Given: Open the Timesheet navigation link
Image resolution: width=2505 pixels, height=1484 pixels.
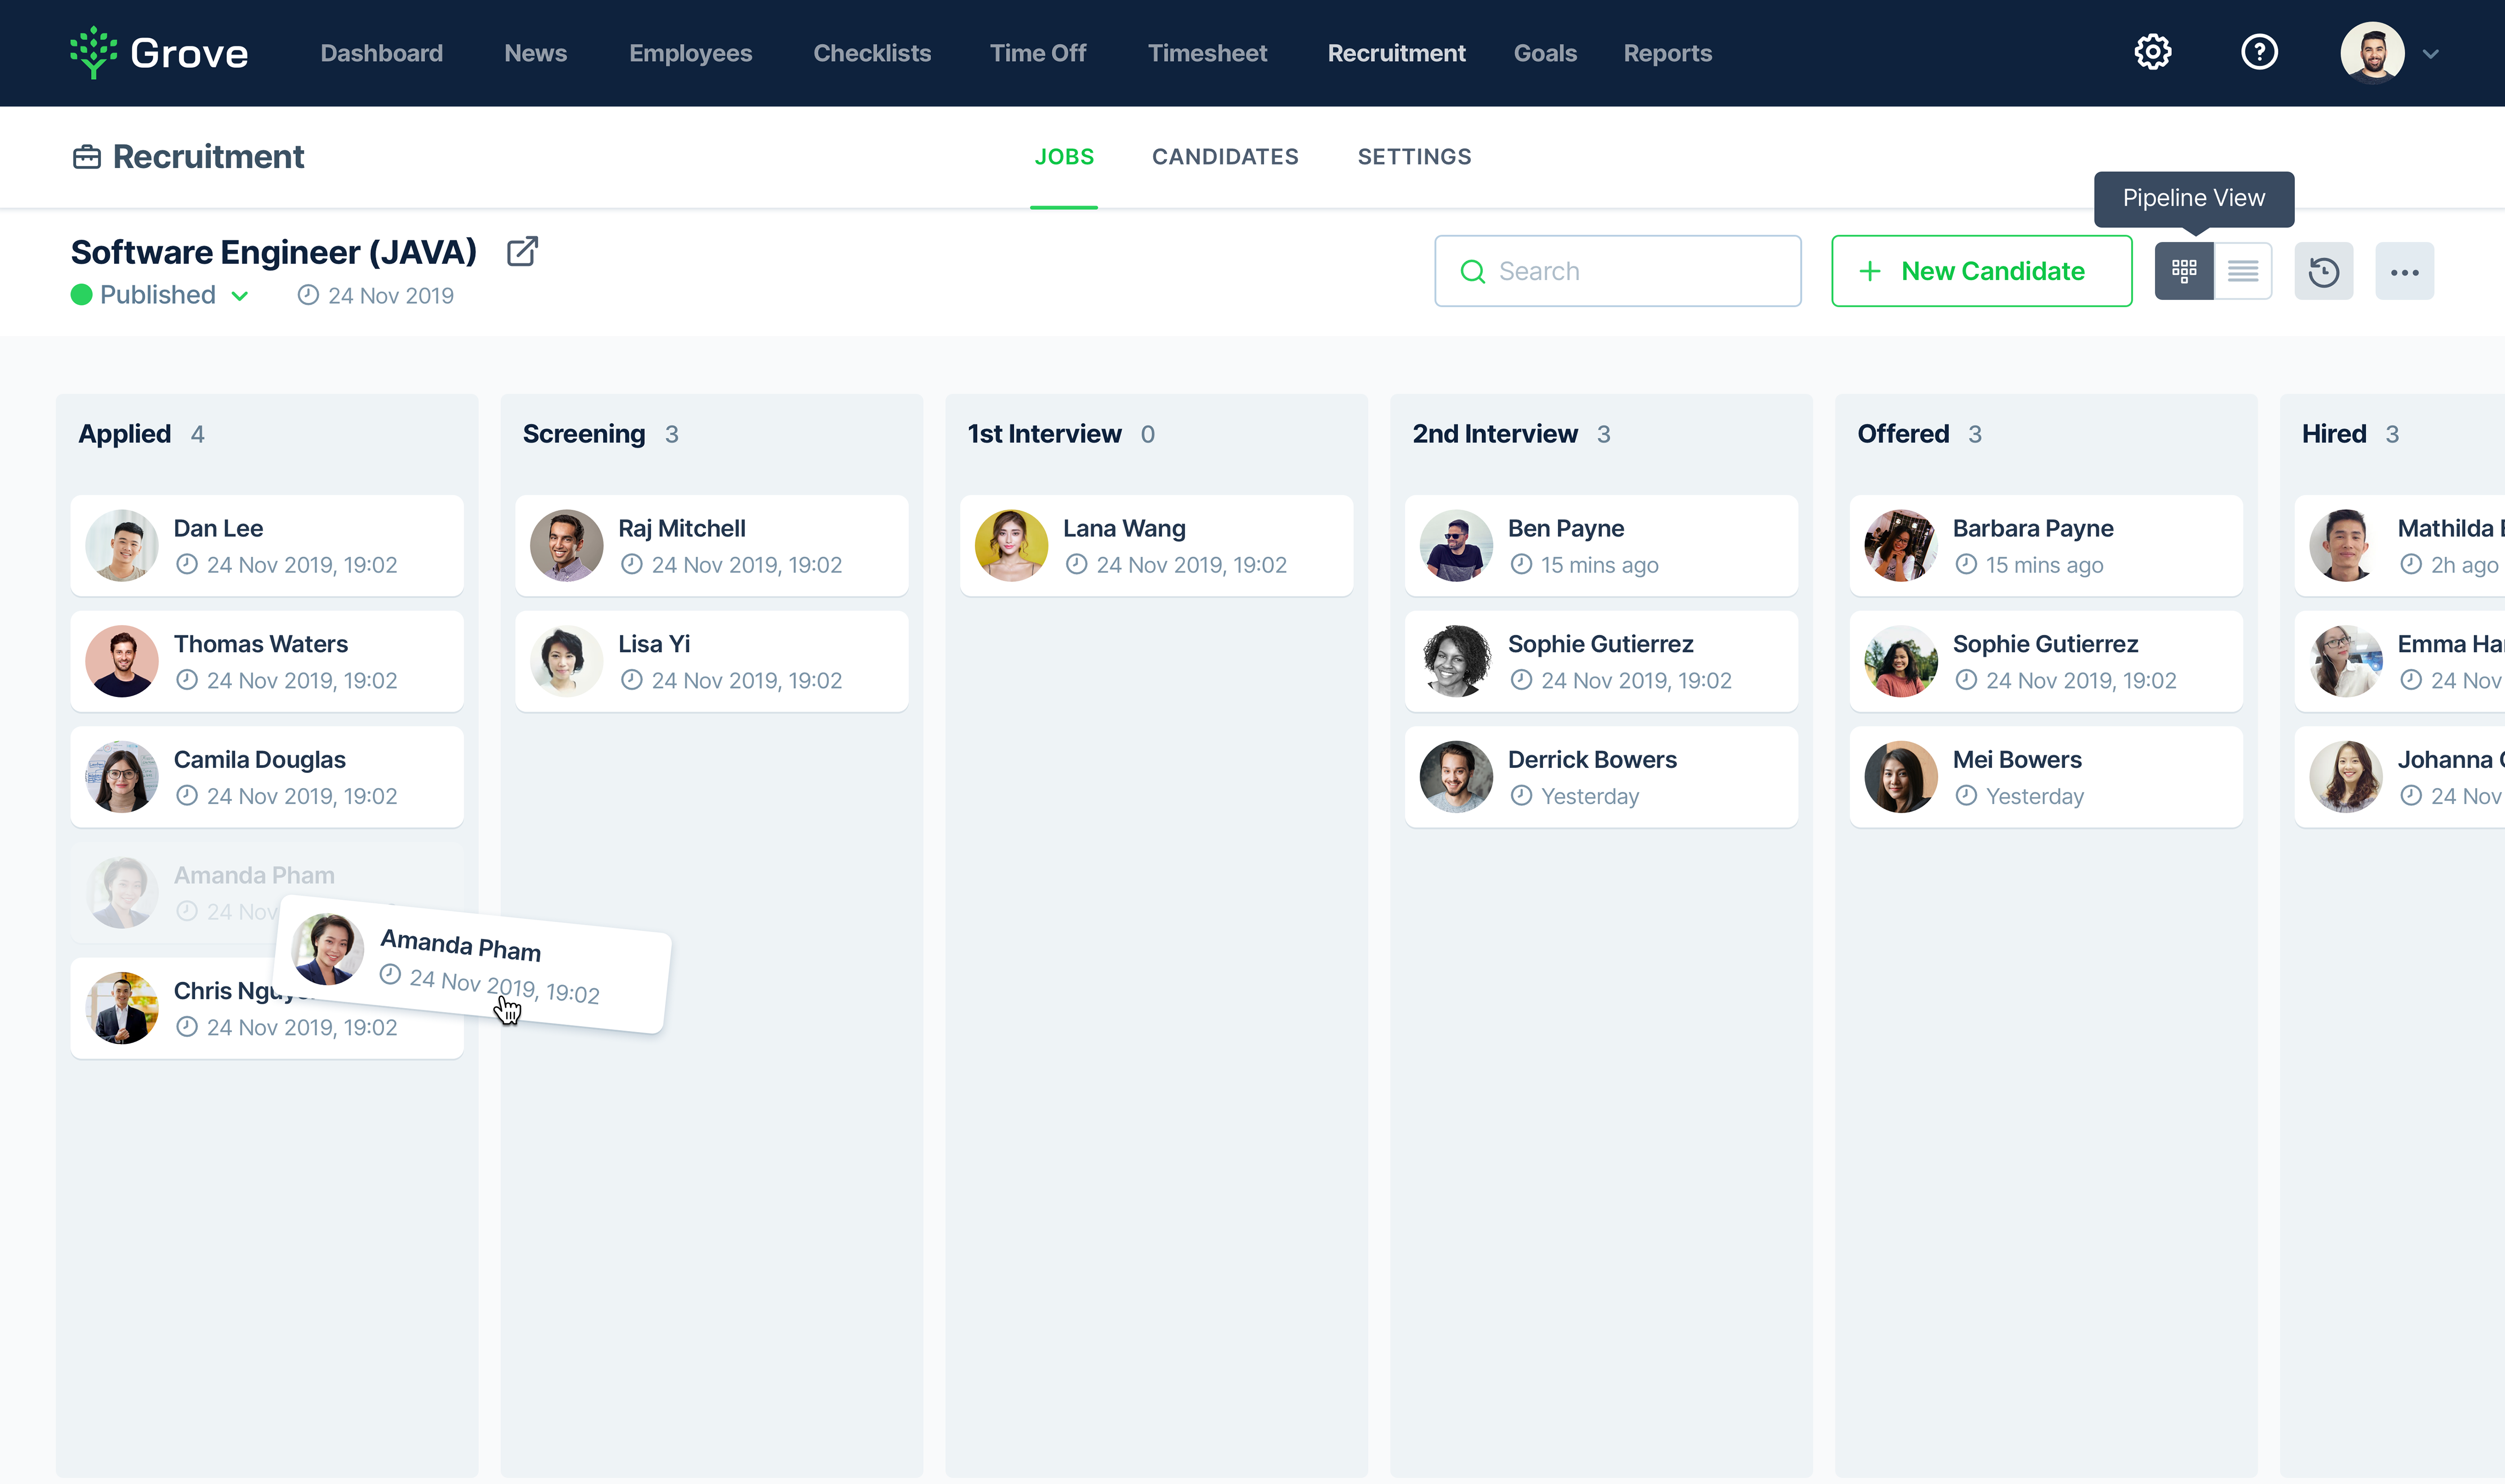Looking at the screenshot, I should pos(1207,53).
